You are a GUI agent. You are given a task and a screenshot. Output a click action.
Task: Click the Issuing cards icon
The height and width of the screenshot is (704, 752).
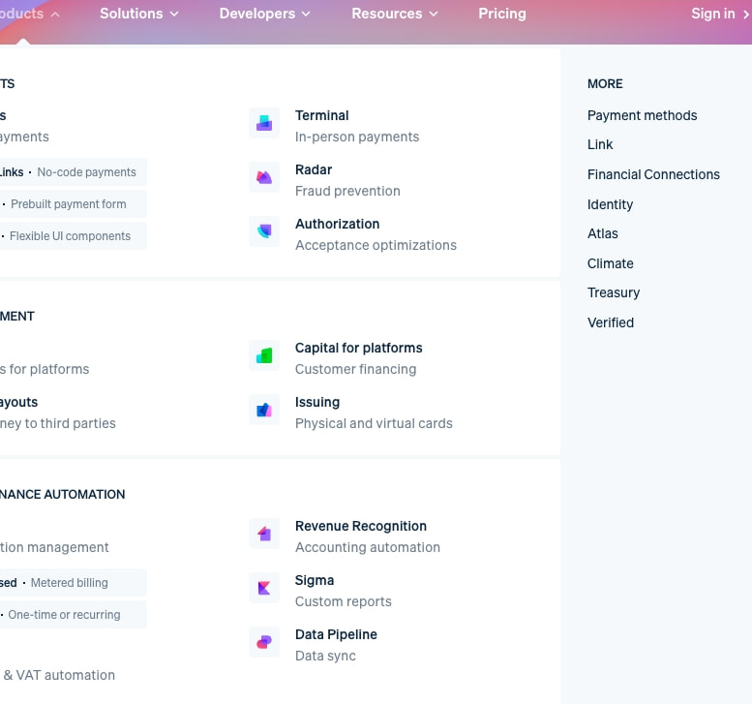[x=264, y=410]
